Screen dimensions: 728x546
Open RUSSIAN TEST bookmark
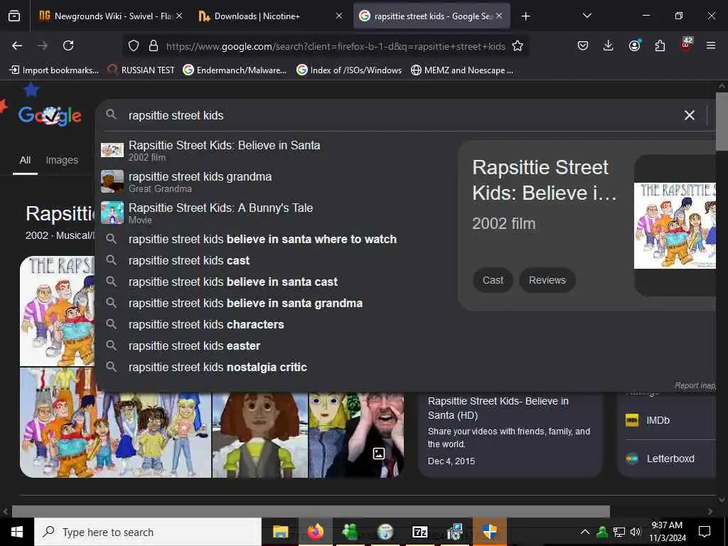pos(141,70)
